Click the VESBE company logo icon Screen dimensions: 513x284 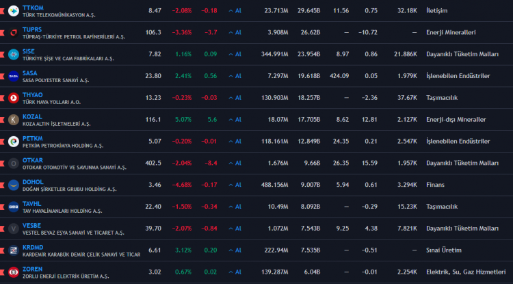(14, 229)
